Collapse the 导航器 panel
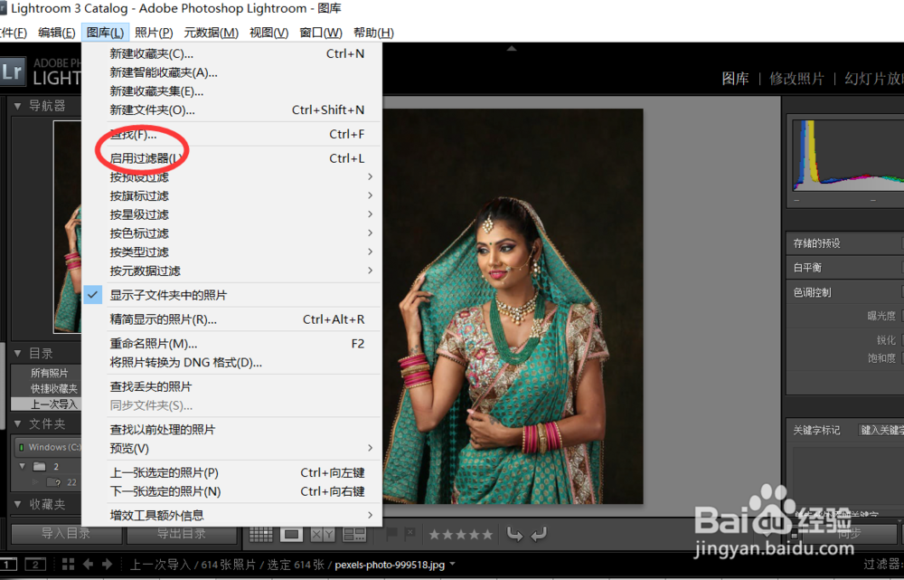The image size is (904, 580). 17,106
